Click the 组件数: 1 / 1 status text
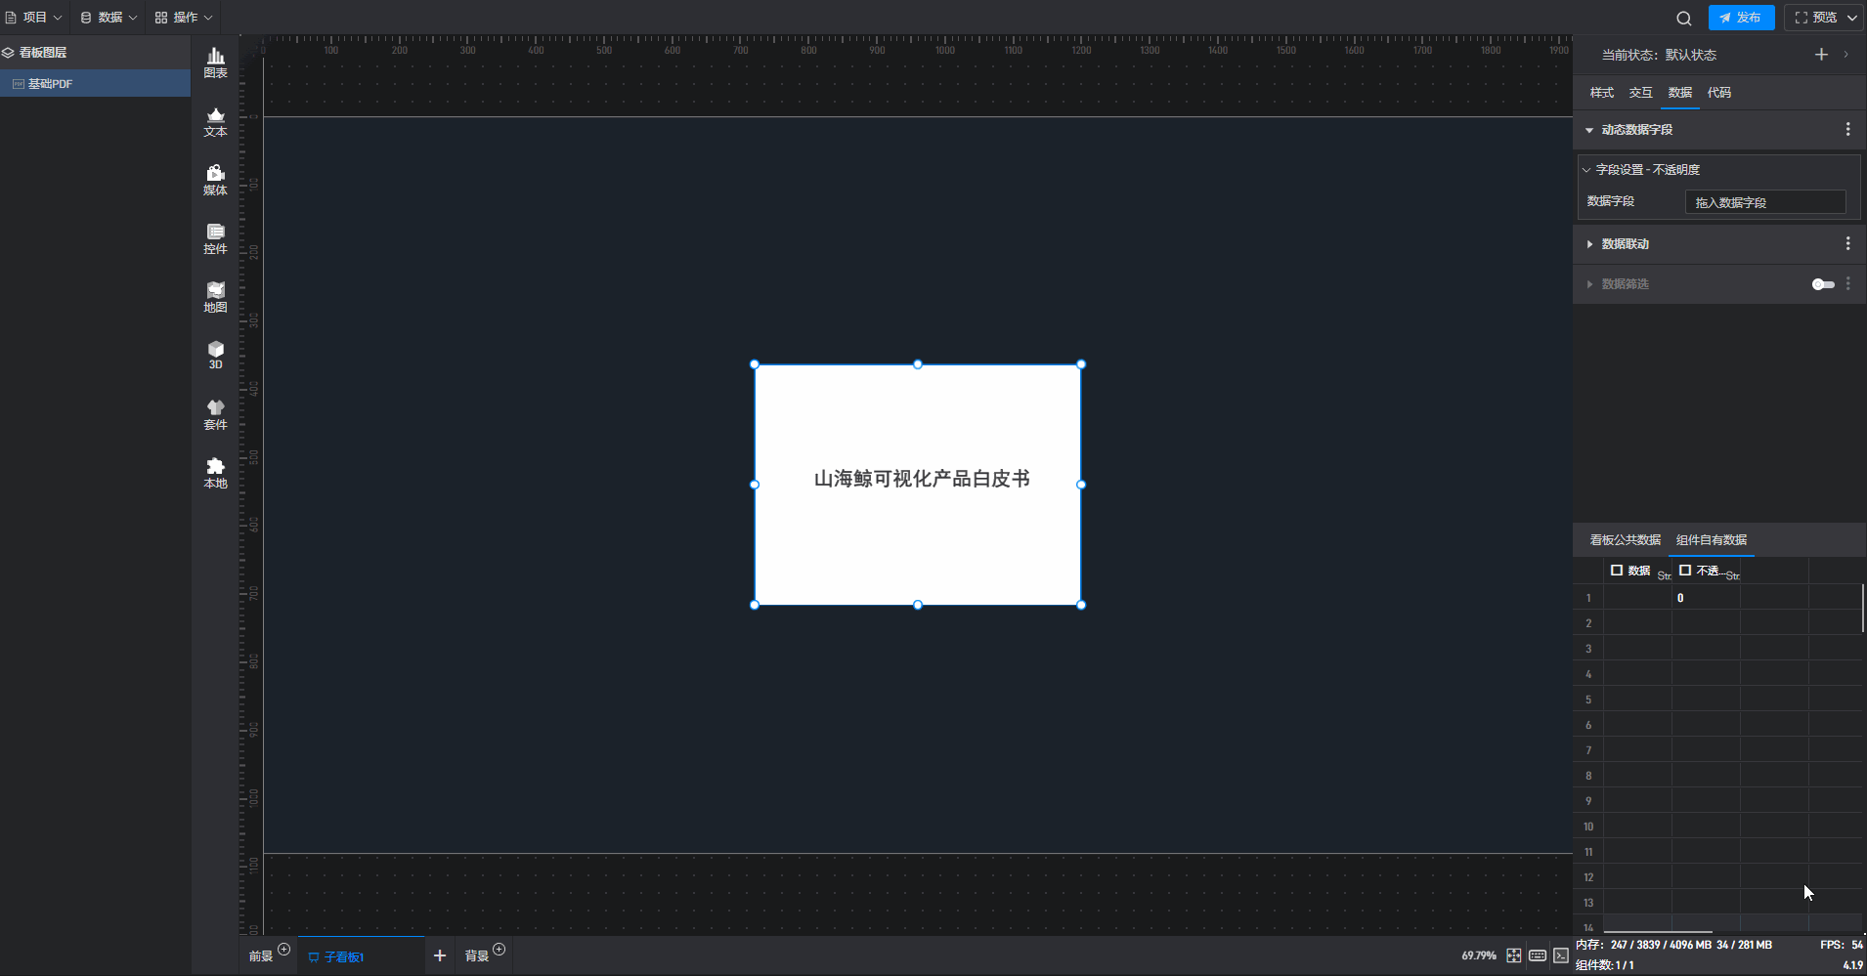The image size is (1867, 976). (x=1604, y=965)
